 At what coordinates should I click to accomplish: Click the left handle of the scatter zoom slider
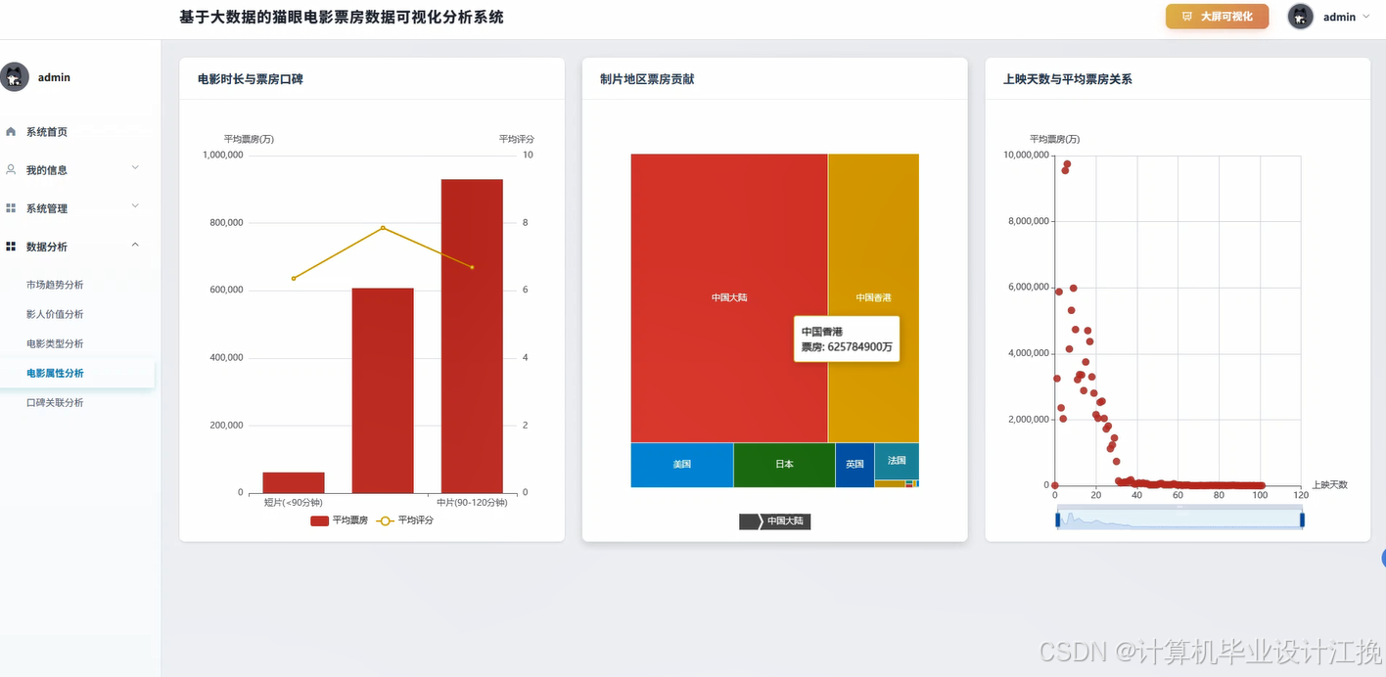point(1058,519)
